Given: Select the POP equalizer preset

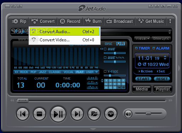Looking at the screenshot, I should (x=33, y=72).
